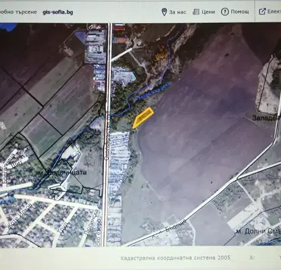Click the gis-sofia.bg site title
Screen dimensions: 281x270
[57, 12]
